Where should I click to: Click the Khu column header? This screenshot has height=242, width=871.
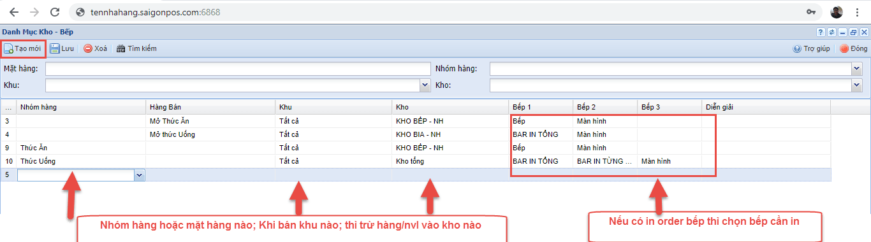(x=333, y=107)
